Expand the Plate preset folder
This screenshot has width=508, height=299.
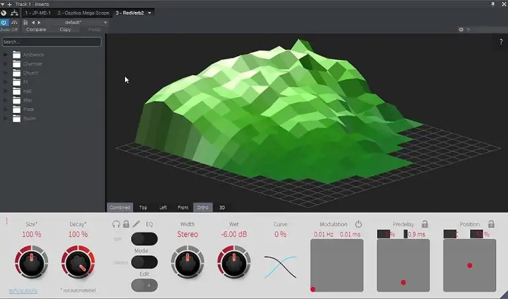tap(5, 110)
